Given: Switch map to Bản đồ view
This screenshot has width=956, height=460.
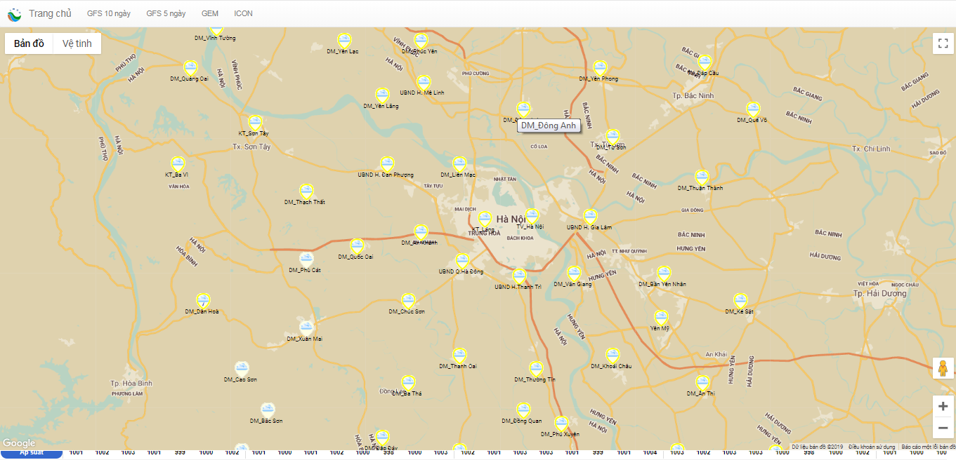Looking at the screenshot, I should [29, 43].
